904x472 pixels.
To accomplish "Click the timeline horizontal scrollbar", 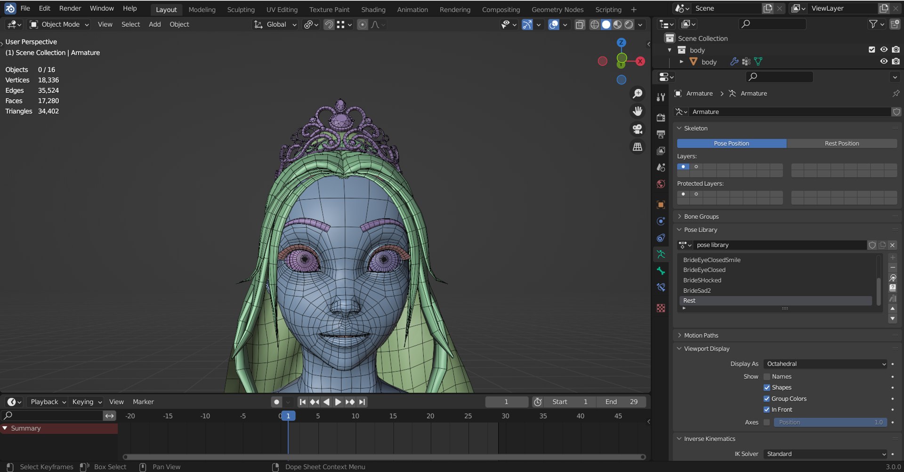I will tap(384, 457).
